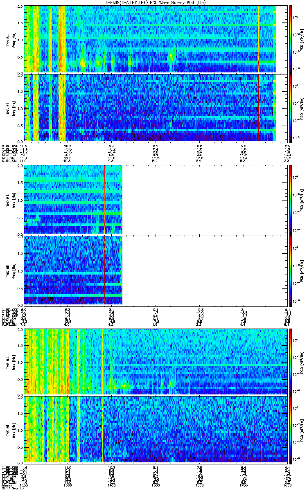Select the THA B⊥ spectrogram panel
The image size is (307, 491).
(156, 40)
